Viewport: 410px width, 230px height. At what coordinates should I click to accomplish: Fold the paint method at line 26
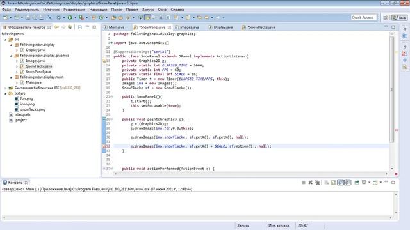click(112, 119)
